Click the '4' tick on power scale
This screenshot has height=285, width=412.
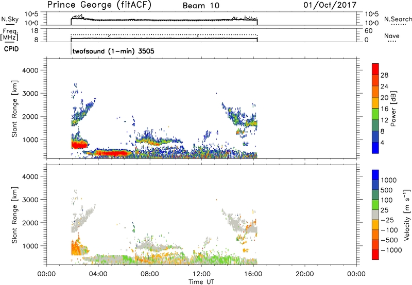click(x=382, y=143)
